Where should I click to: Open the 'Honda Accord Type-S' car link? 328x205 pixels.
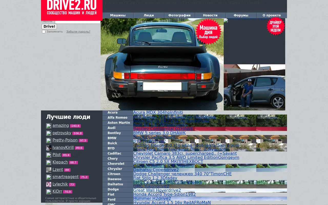click(165, 194)
